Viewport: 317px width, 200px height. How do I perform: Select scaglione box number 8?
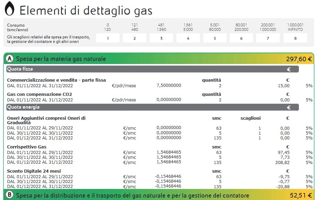coord(295,38)
